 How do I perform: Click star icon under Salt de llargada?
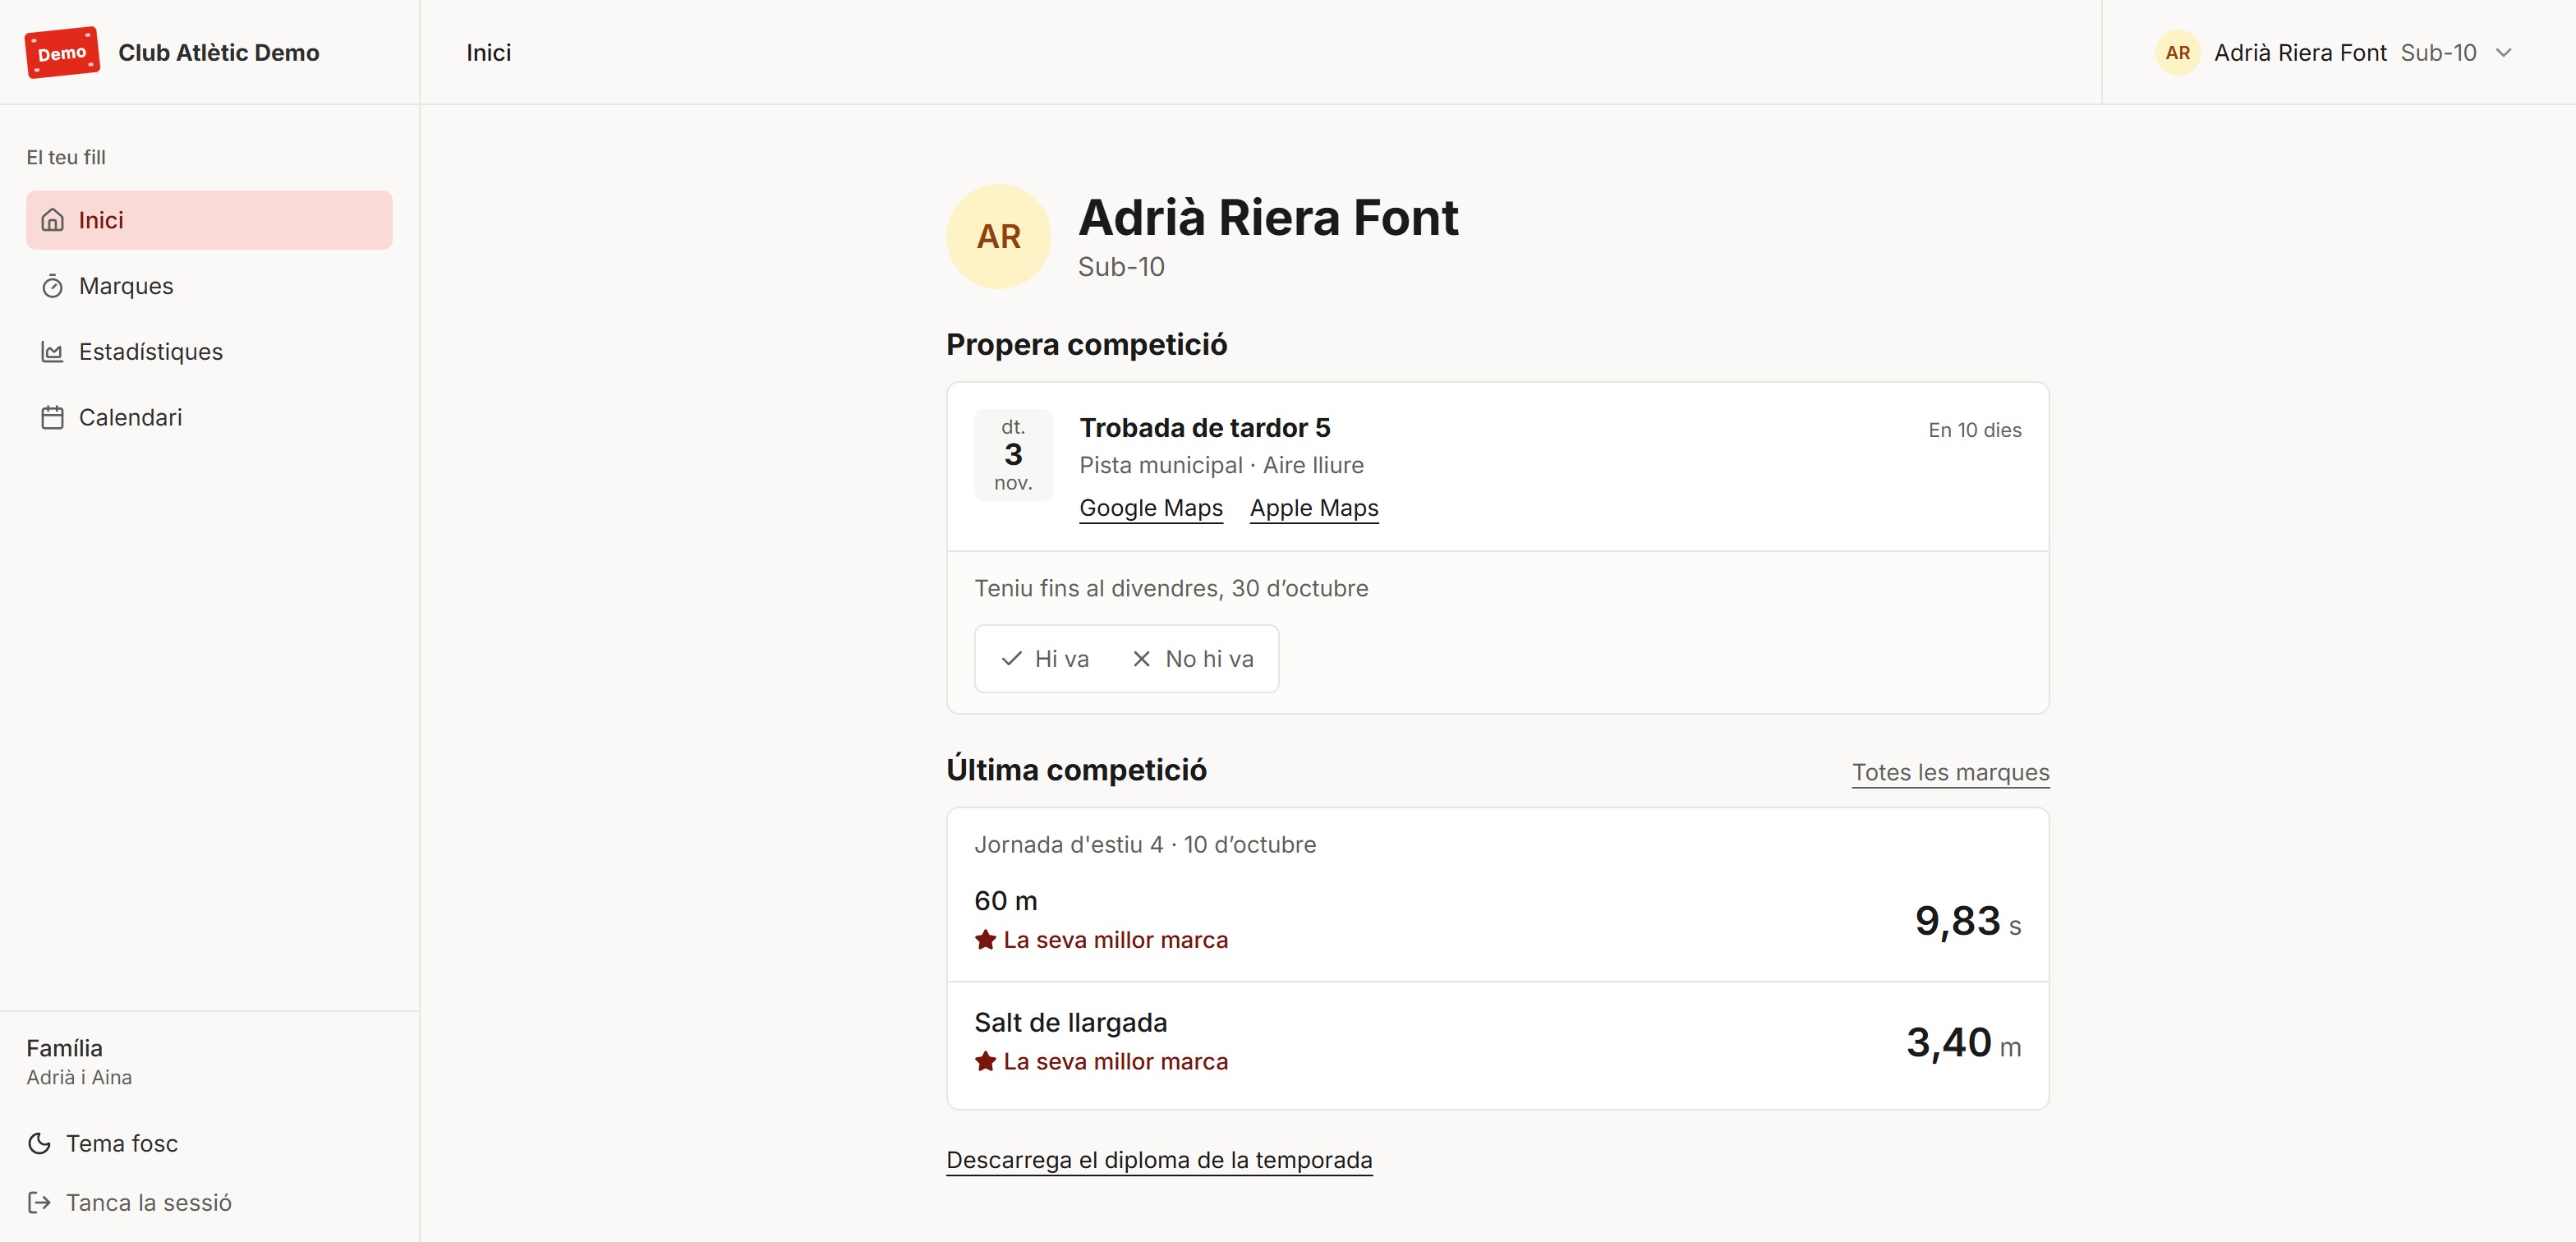point(986,1061)
